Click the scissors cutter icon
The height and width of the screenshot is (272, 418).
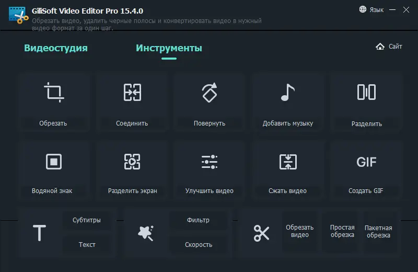tap(262, 233)
